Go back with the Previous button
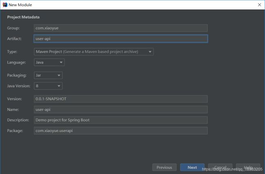This screenshot has height=174, width=265. 164,167
